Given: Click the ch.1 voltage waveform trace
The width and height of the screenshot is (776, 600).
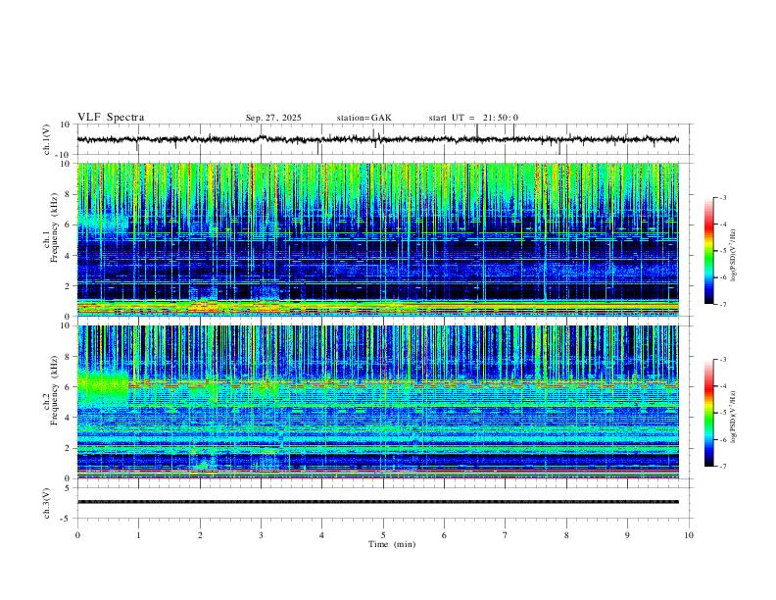Looking at the screenshot, I should tap(377, 139).
